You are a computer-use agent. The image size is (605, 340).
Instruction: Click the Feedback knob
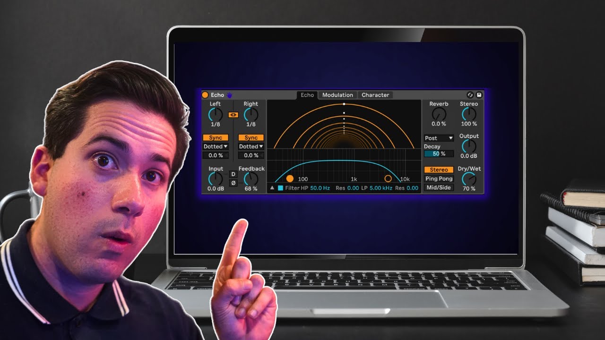pyautogui.click(x=251, y=178)
